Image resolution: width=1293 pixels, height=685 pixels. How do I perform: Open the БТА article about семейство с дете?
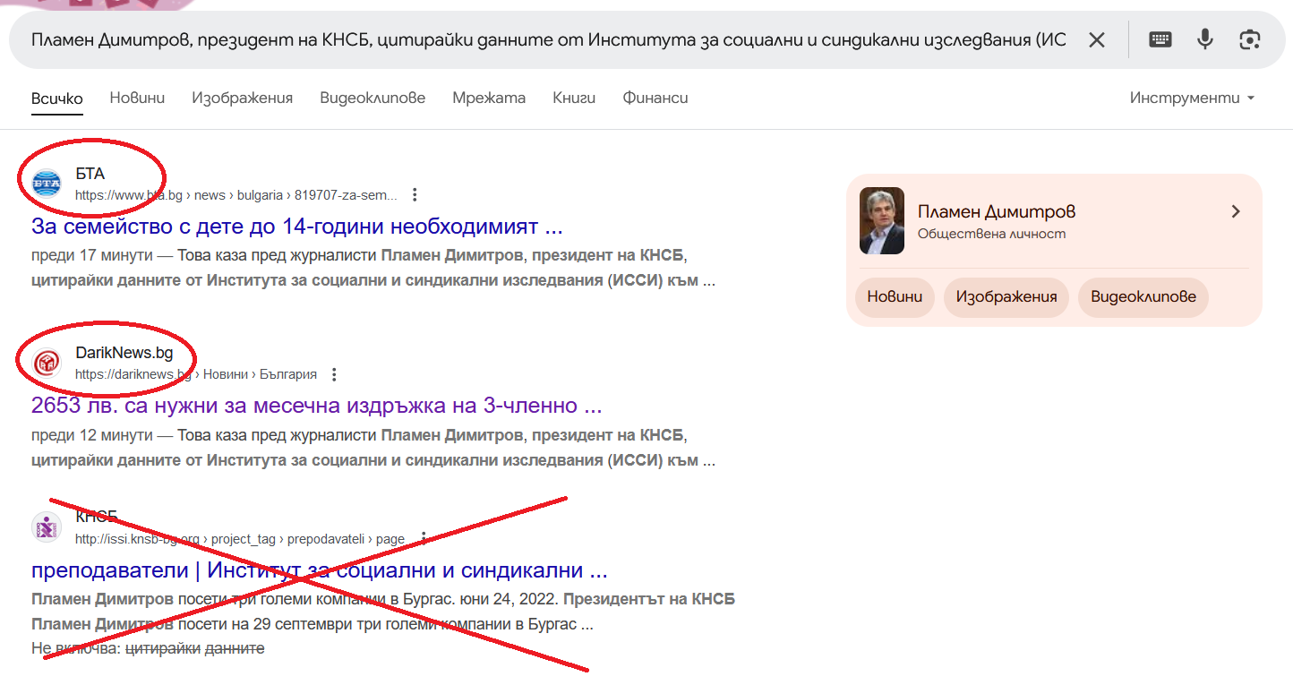(x=297, y=226)
